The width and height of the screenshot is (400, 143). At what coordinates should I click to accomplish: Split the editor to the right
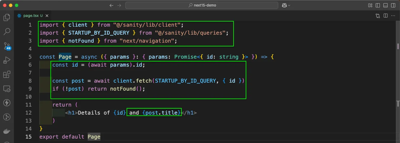[x=385, y=16]
